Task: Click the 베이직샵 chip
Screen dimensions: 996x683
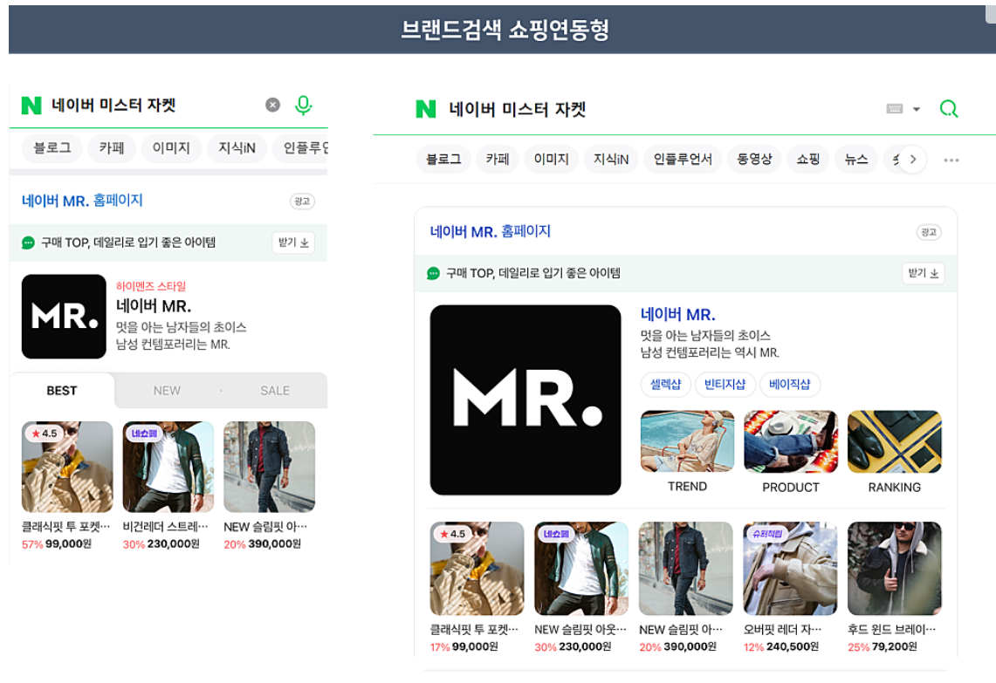Action: (x=790, y=384)
